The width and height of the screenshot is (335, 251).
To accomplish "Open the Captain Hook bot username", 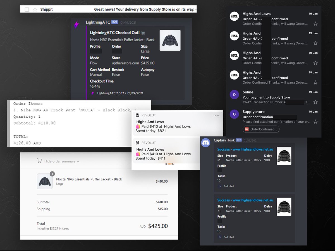I will (224, 140).
